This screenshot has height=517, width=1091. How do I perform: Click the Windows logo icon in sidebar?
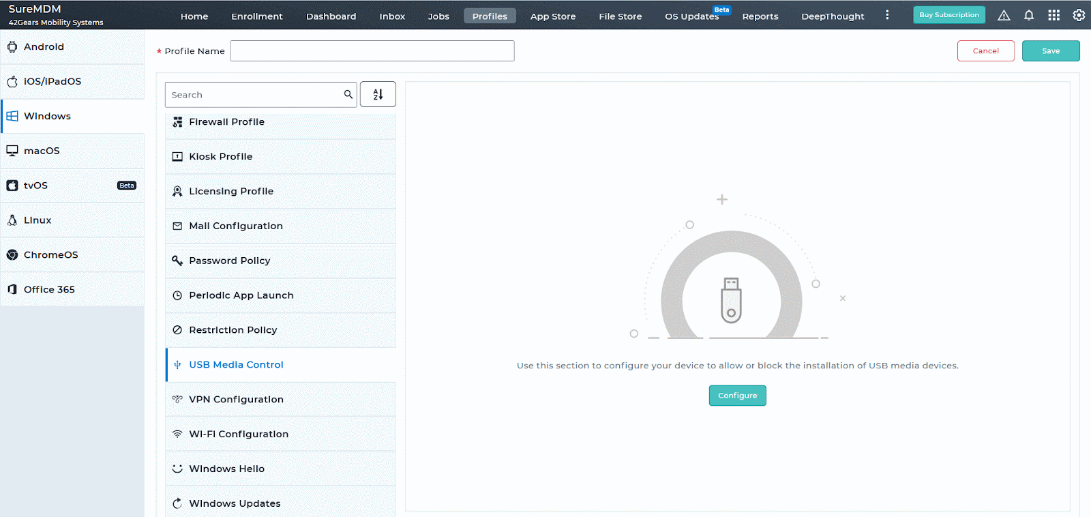tap(12, 116)
